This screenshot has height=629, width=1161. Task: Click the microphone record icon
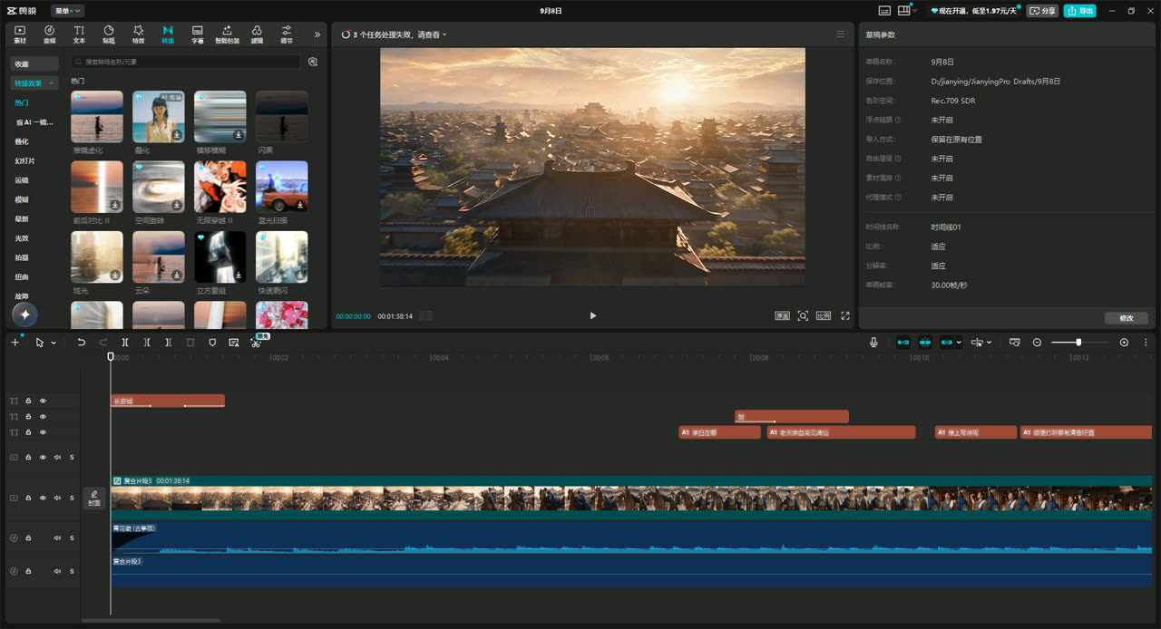pos(873,343)
